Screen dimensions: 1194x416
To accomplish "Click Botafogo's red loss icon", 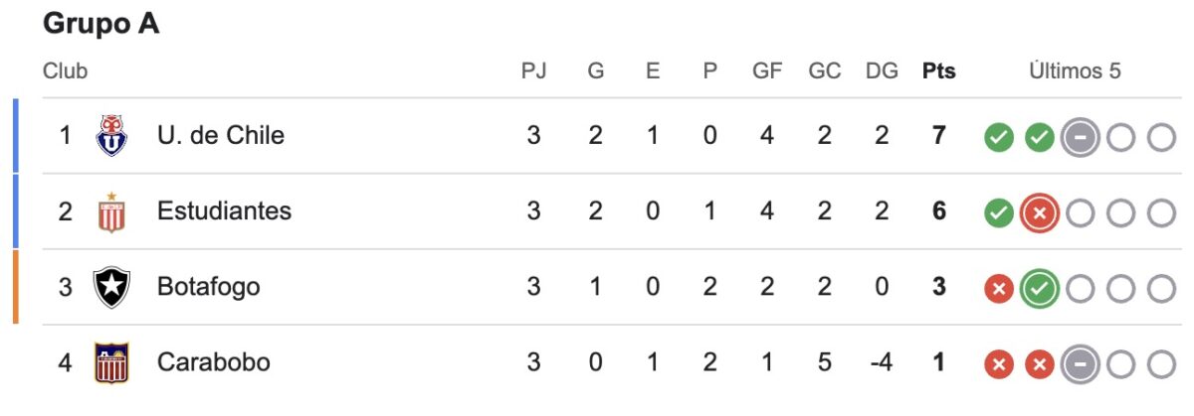I will (999, 288).
